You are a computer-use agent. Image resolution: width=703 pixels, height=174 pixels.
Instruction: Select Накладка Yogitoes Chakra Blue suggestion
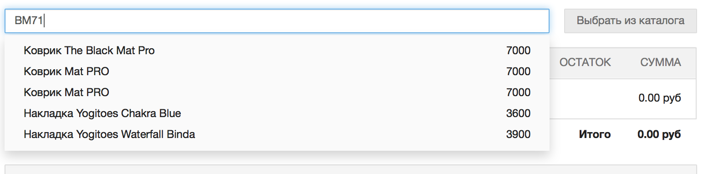tap(277, 113)
